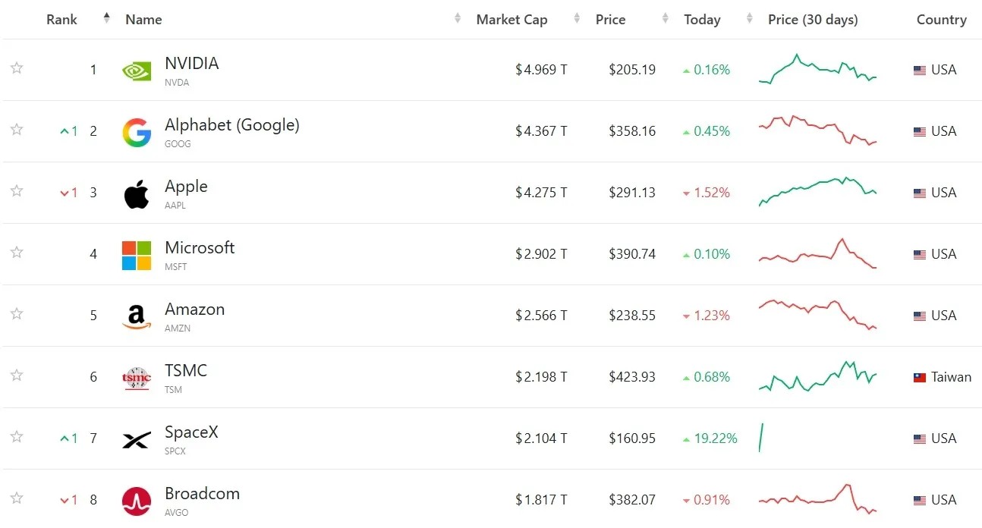The image size is (982, 528).
Task: Click Apple's 30-day price sparkline chart
Action: [818, 192]
